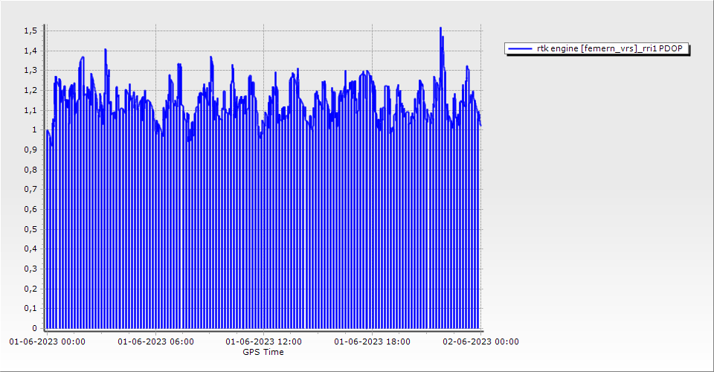Click the '01-06-2023 00:00' time axis label
Viewport: 714px width, 372px height.
[47, 342]
